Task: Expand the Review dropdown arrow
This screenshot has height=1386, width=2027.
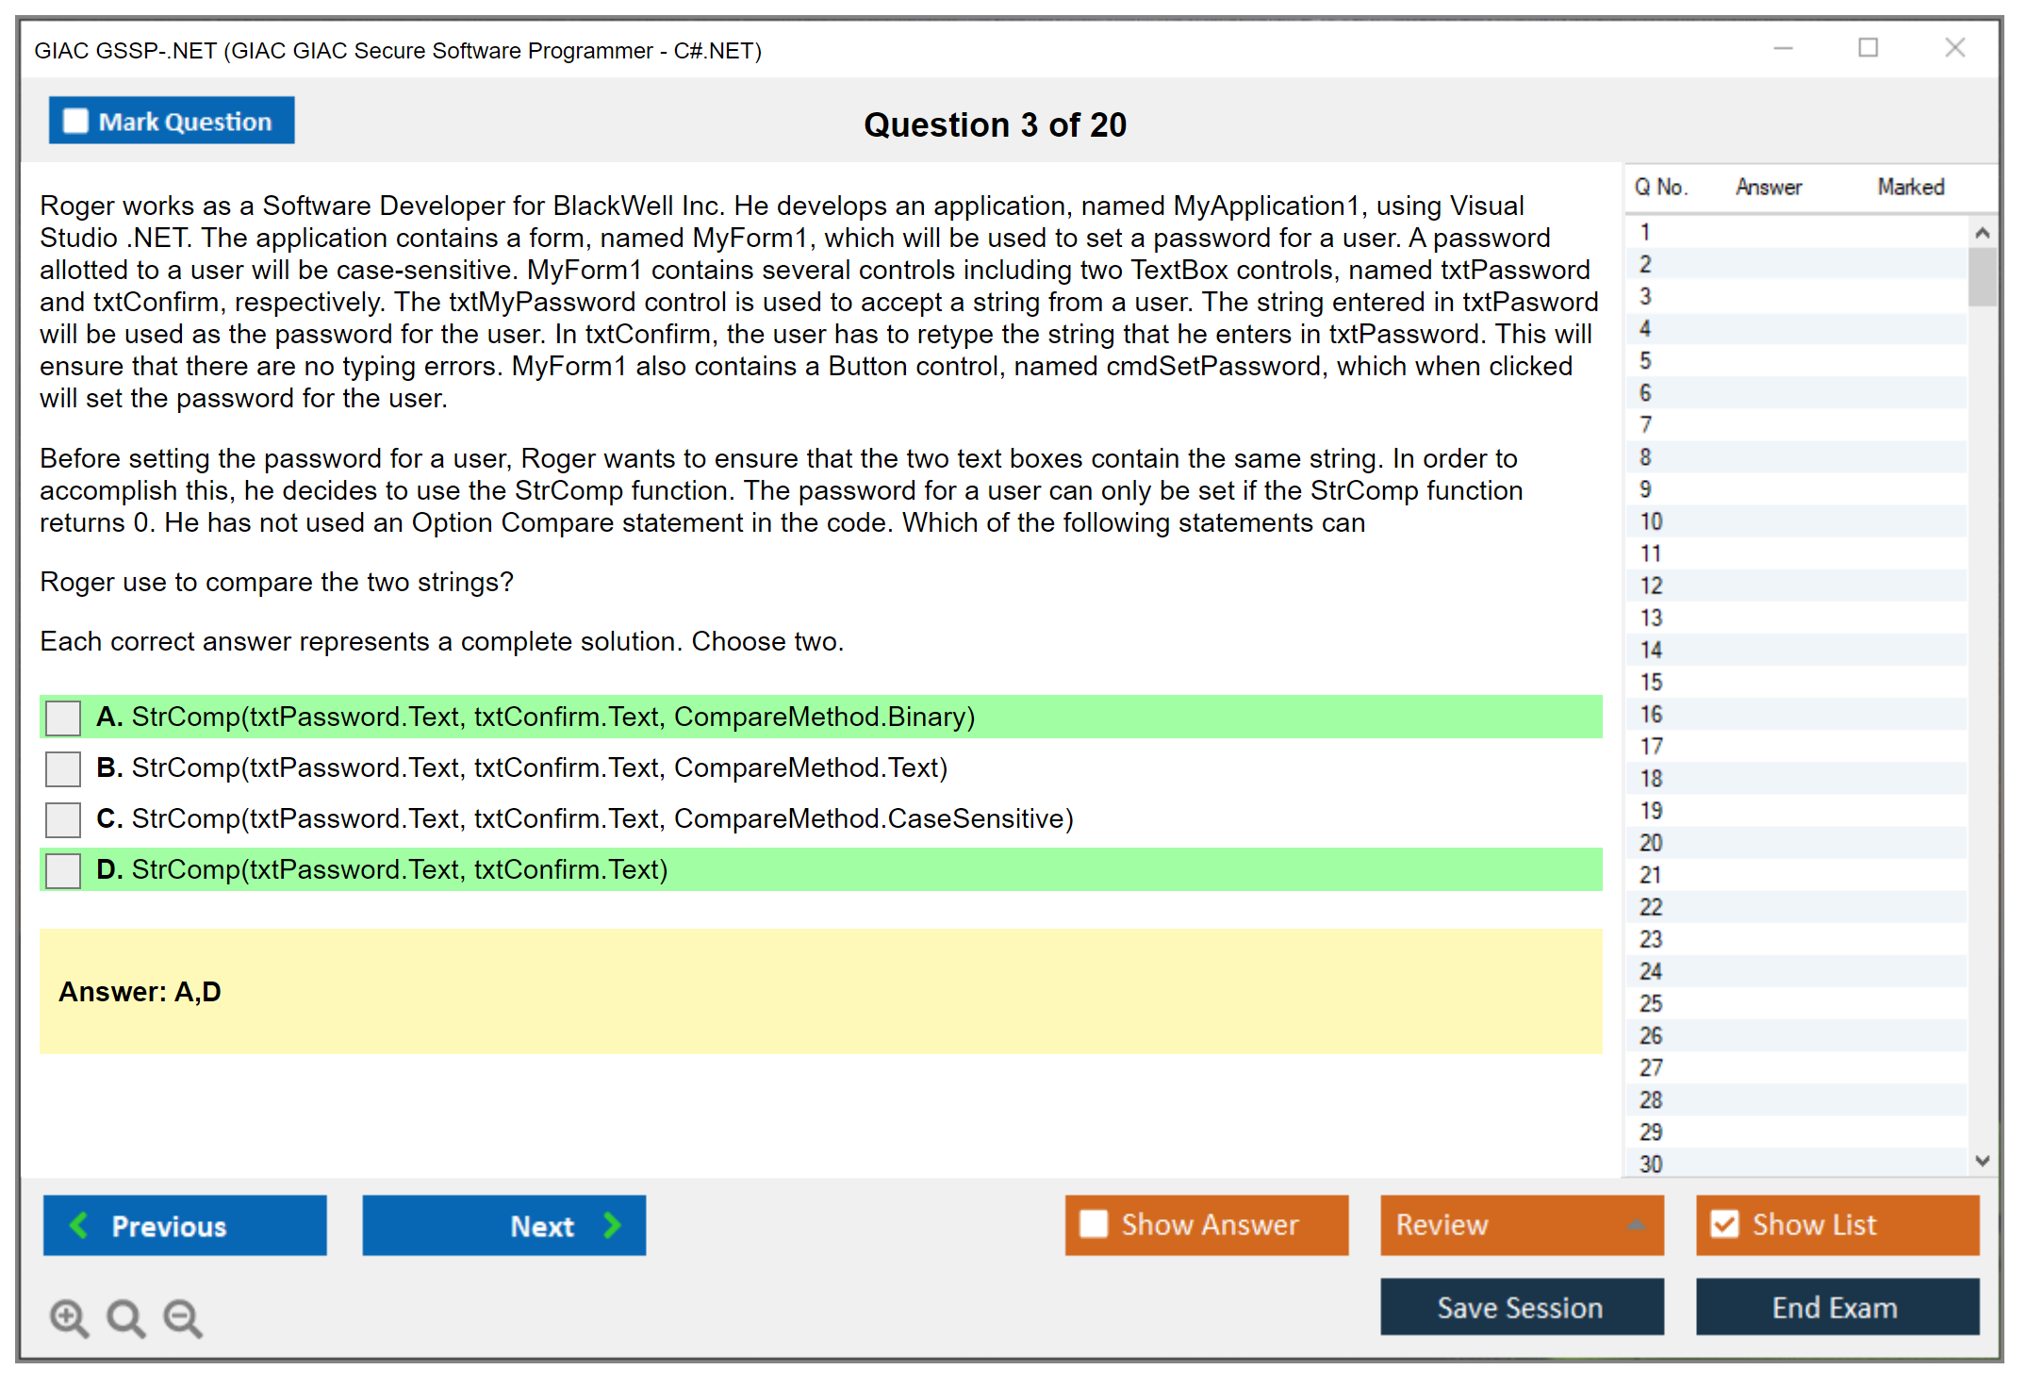Action: pos(1636,1225)
